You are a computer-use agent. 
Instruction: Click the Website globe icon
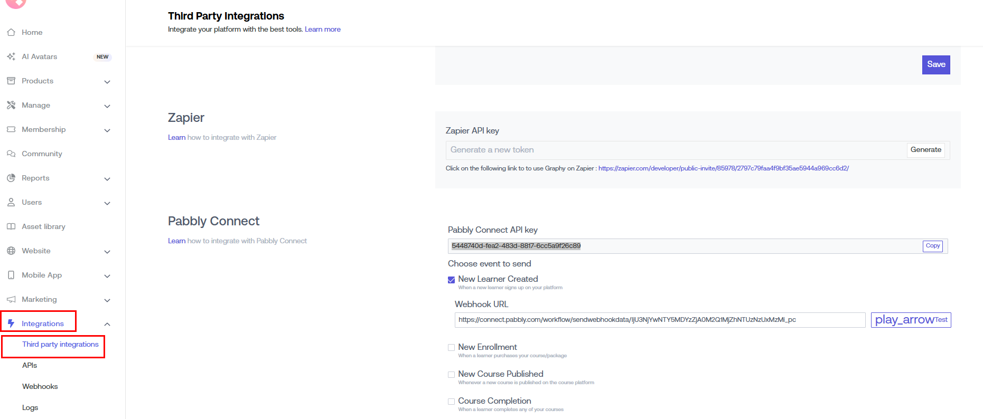pyautogui.click(x=11, y=251)
